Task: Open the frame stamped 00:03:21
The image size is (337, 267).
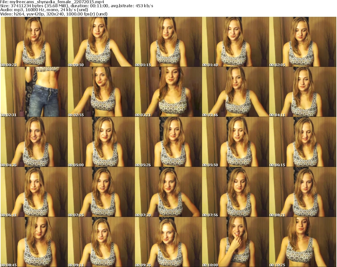Action: 168,92
